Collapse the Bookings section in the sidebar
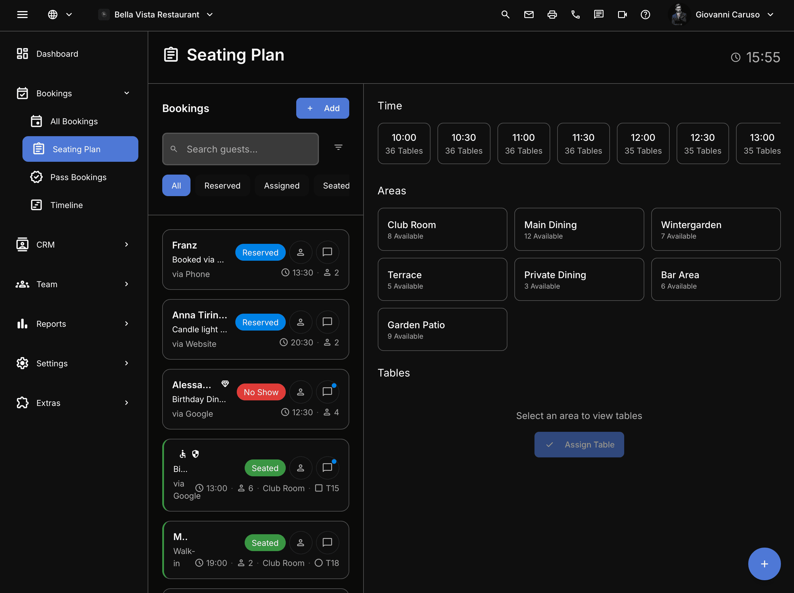This screenshot has width=794, height=593. (x=126, y=93)
